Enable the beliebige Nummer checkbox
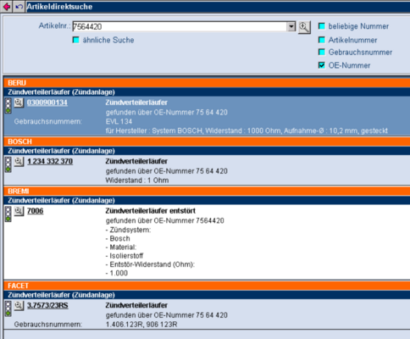This screenshot has width=410, height=339. [x=322, y=26]
